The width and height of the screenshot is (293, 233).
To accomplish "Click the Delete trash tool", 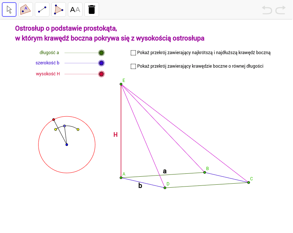I will (92, 10).
